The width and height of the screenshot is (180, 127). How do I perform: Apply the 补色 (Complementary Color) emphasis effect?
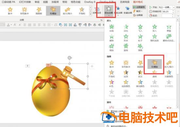pos(112,84)
